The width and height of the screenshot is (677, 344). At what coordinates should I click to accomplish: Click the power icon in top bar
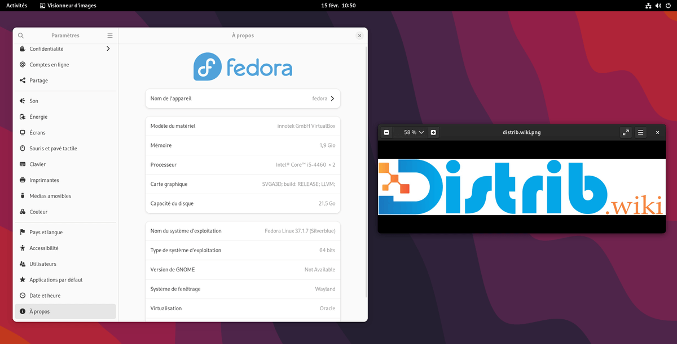669,6
